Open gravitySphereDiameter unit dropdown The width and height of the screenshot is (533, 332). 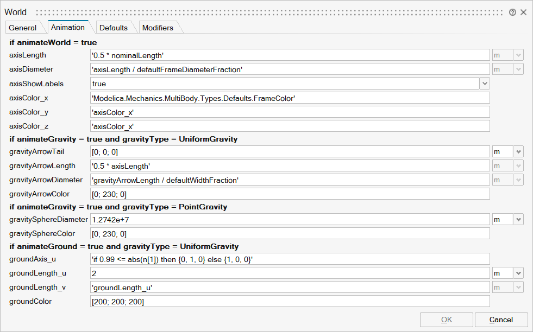(518, 219)
